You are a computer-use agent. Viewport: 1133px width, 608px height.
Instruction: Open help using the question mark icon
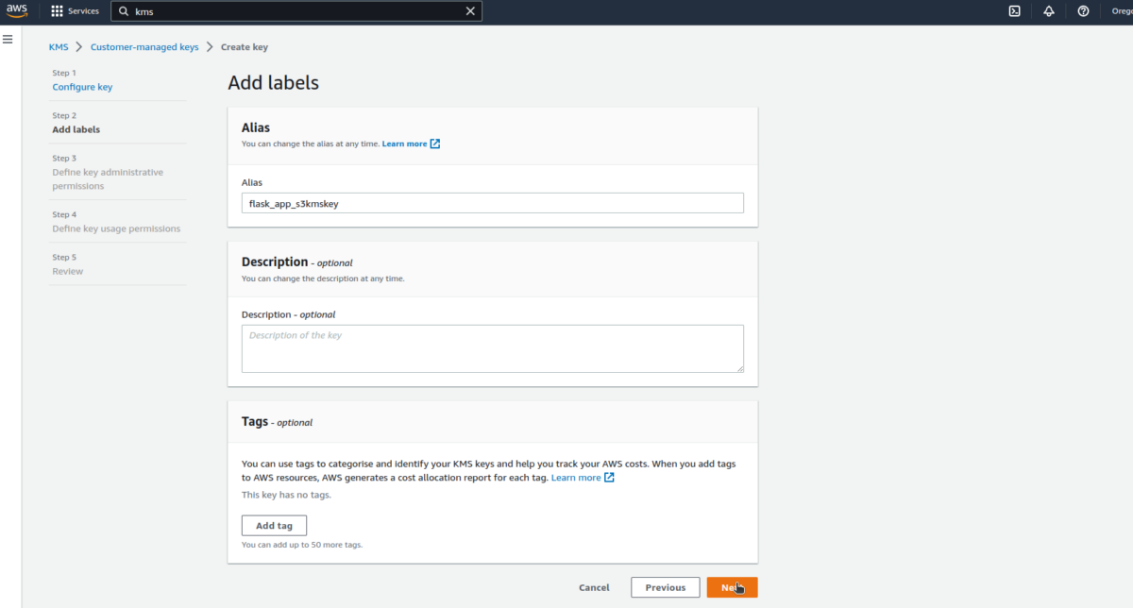pyautogui.click(x=1082, y=10)
